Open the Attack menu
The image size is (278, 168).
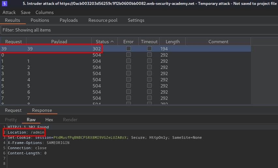pos(9,12)
